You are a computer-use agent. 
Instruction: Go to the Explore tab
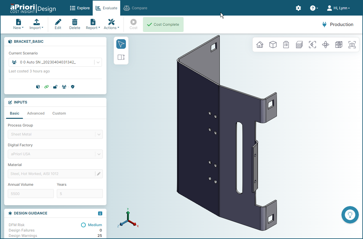(x=80, y=8)
